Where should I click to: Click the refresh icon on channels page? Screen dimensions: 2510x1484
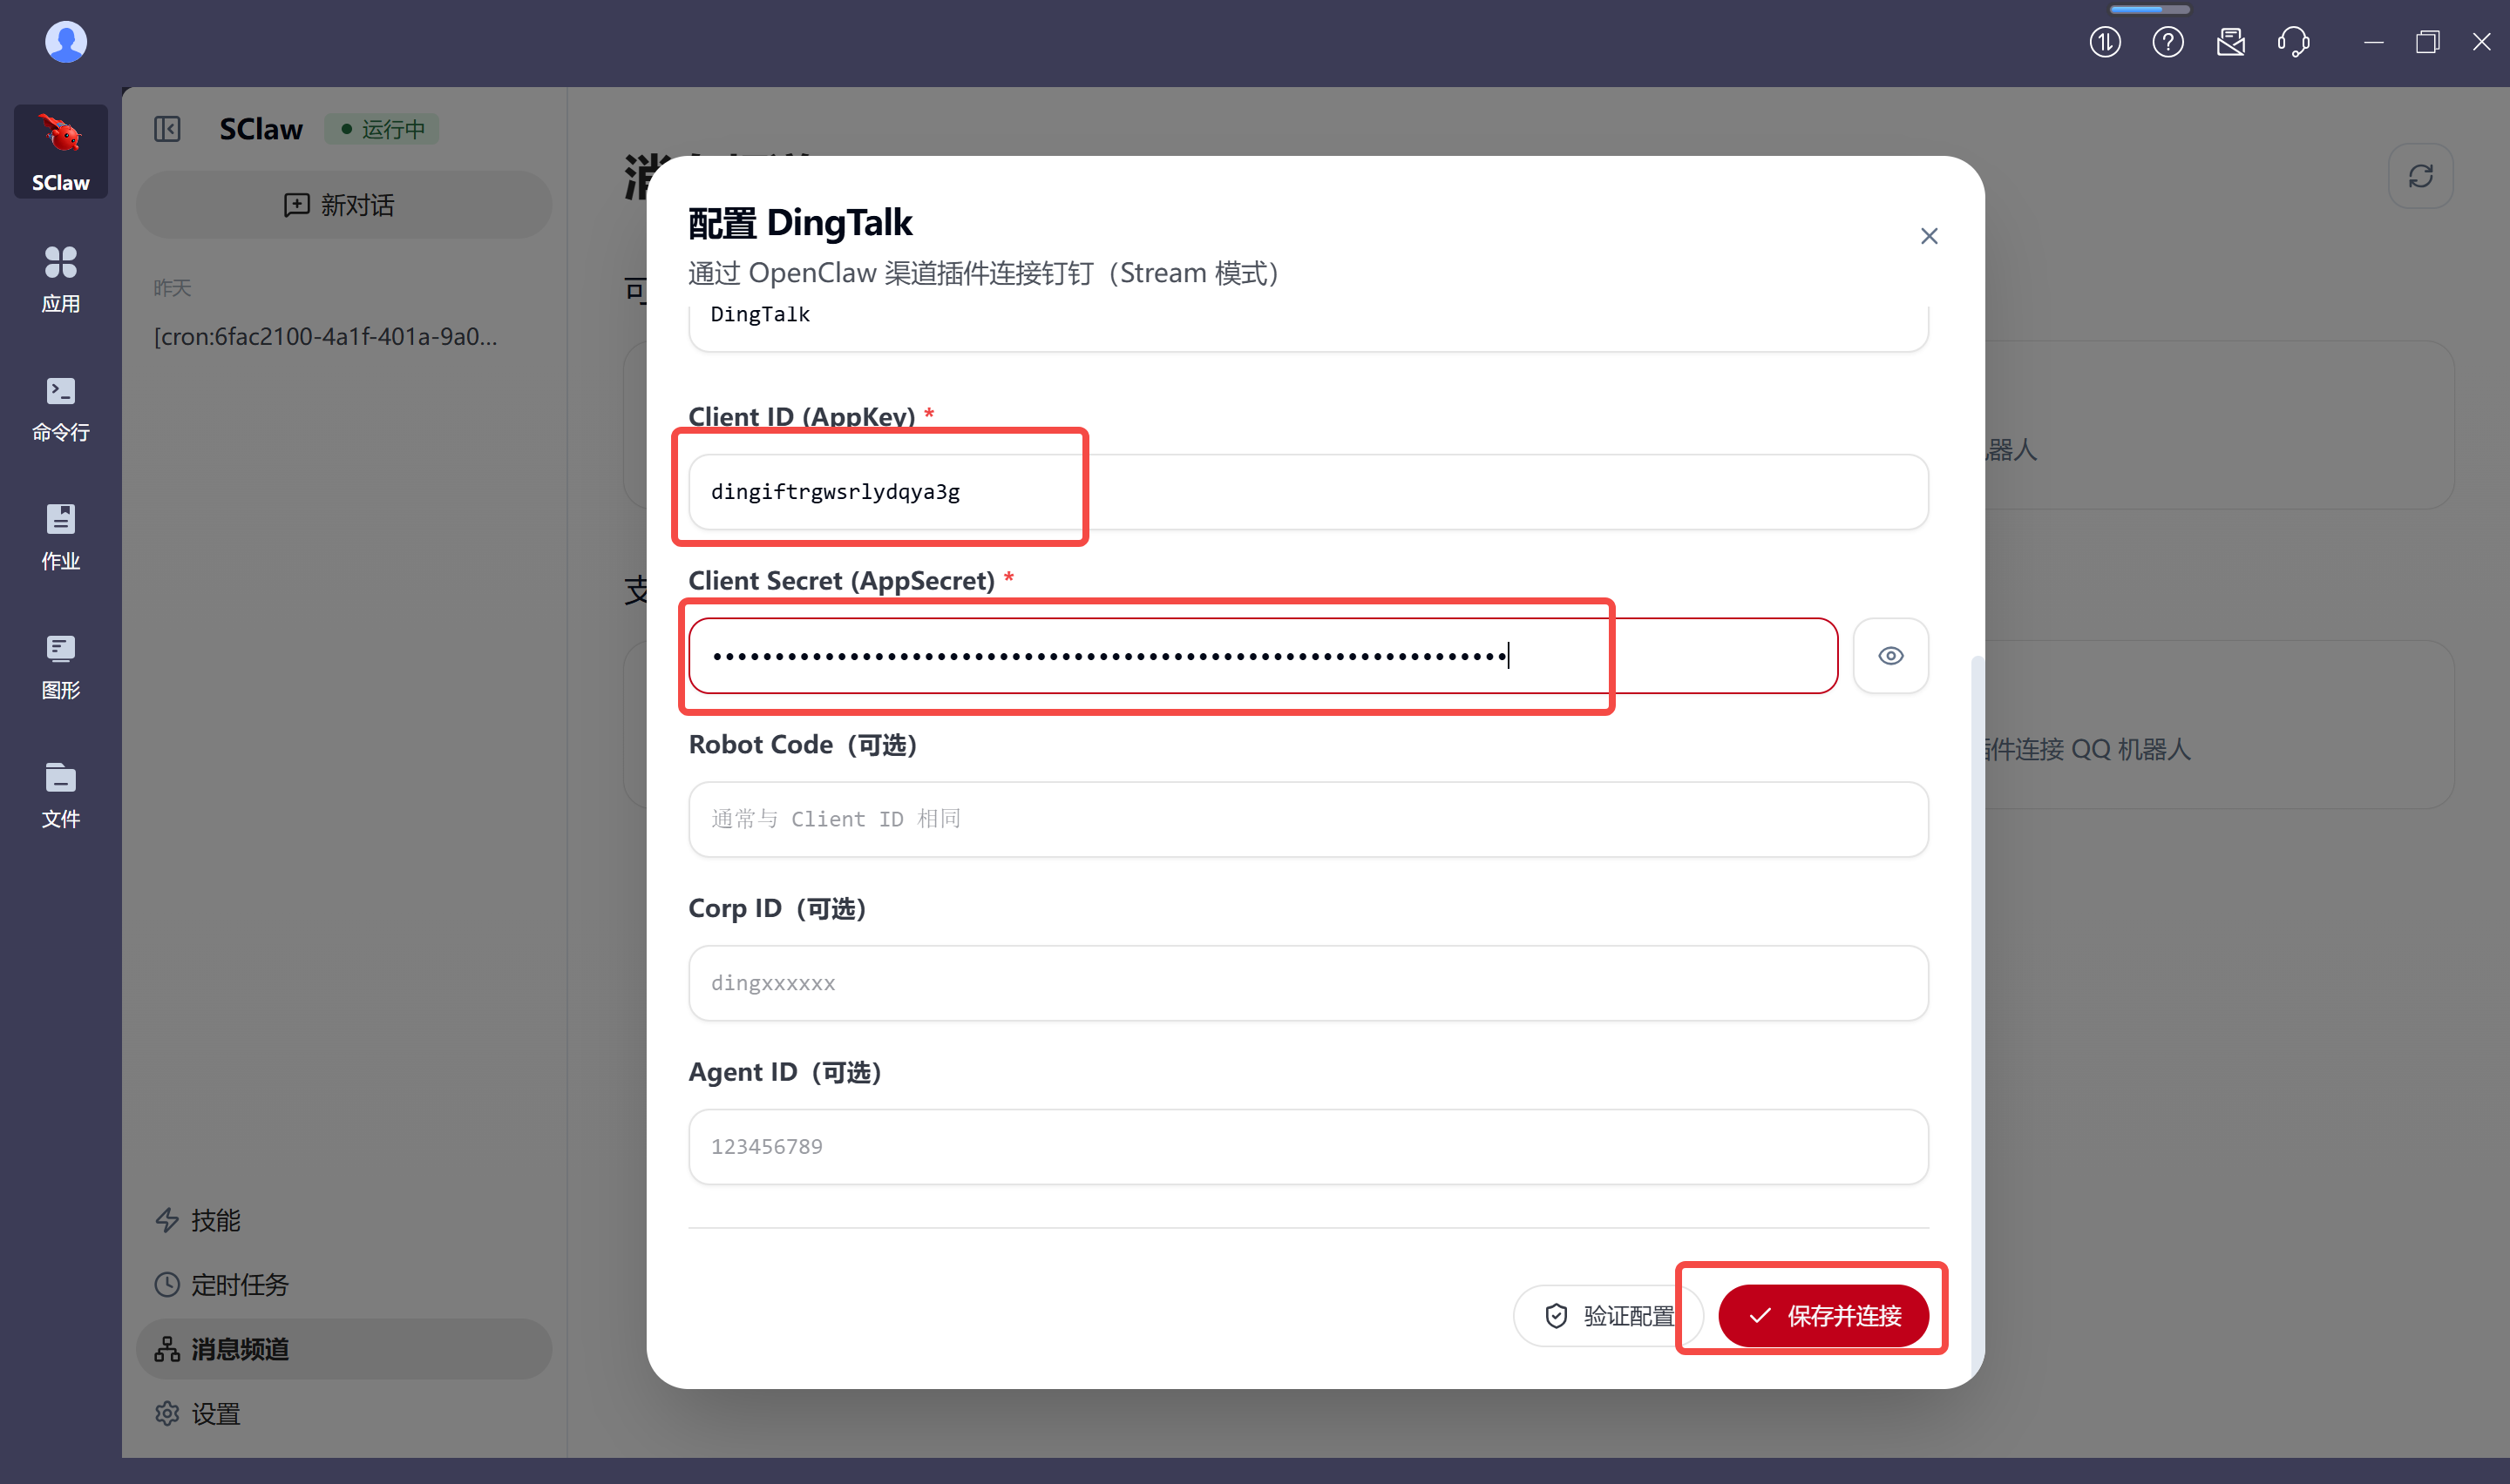coord(2420,177)
